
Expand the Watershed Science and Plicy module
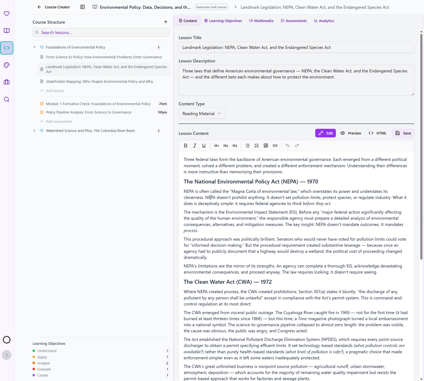[x=34, y=131]
